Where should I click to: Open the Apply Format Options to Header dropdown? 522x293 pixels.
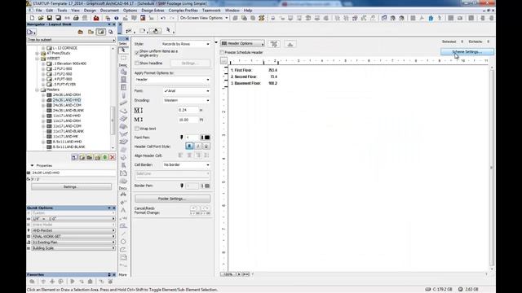172,80
